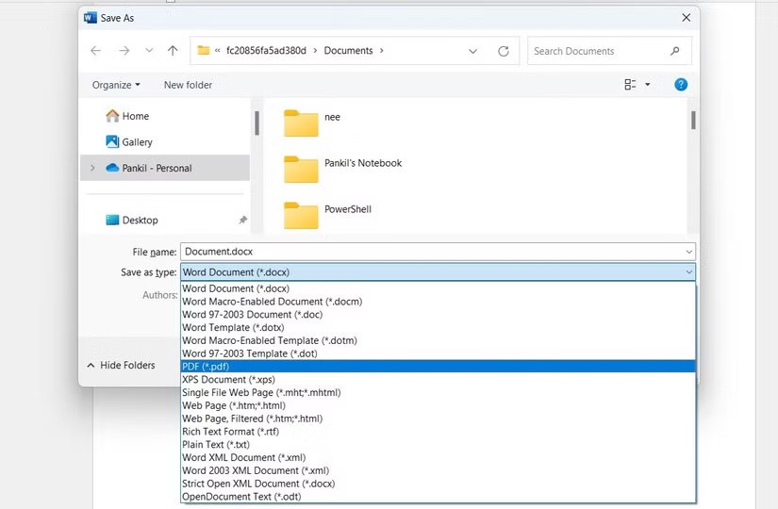Click Hide Folders toggle
778x509 pixels.
pyautogui.click(x=121, y=365)
